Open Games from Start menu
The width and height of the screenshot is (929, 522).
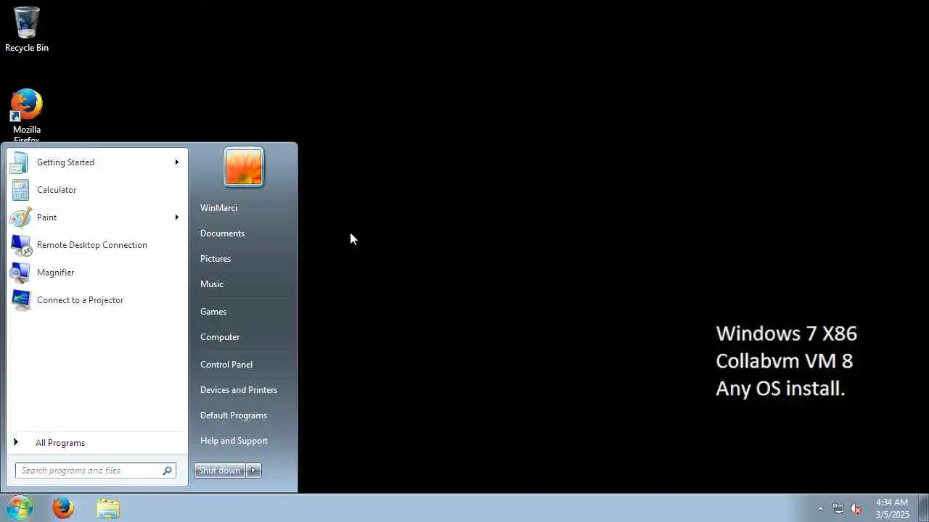[213, 312]
